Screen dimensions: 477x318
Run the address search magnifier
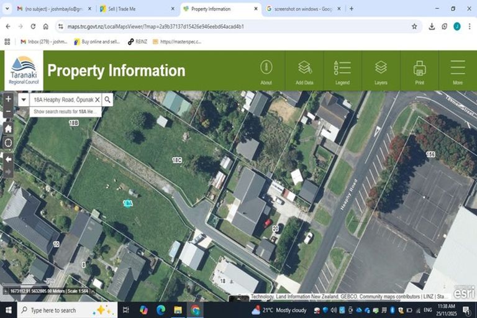[x=107, y=99]
